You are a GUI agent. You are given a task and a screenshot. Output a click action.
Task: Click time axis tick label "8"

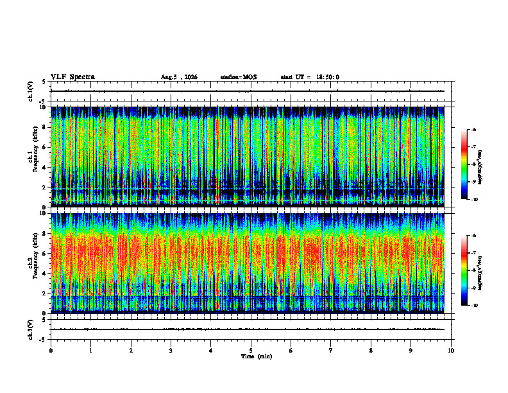pos(371,351)
